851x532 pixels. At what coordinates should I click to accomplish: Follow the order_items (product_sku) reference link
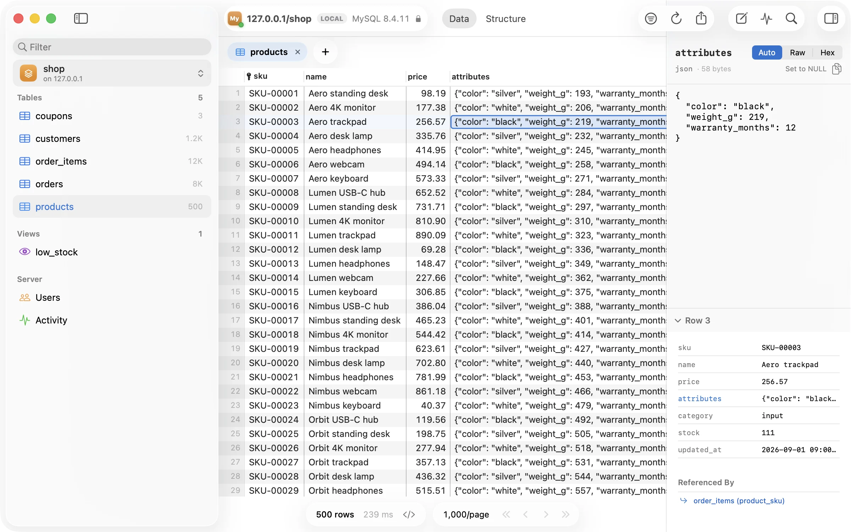pyautogui.click(x=739, y=500)
